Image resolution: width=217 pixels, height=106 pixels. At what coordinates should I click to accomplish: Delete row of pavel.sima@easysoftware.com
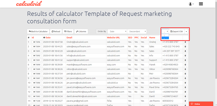point(185,87)
